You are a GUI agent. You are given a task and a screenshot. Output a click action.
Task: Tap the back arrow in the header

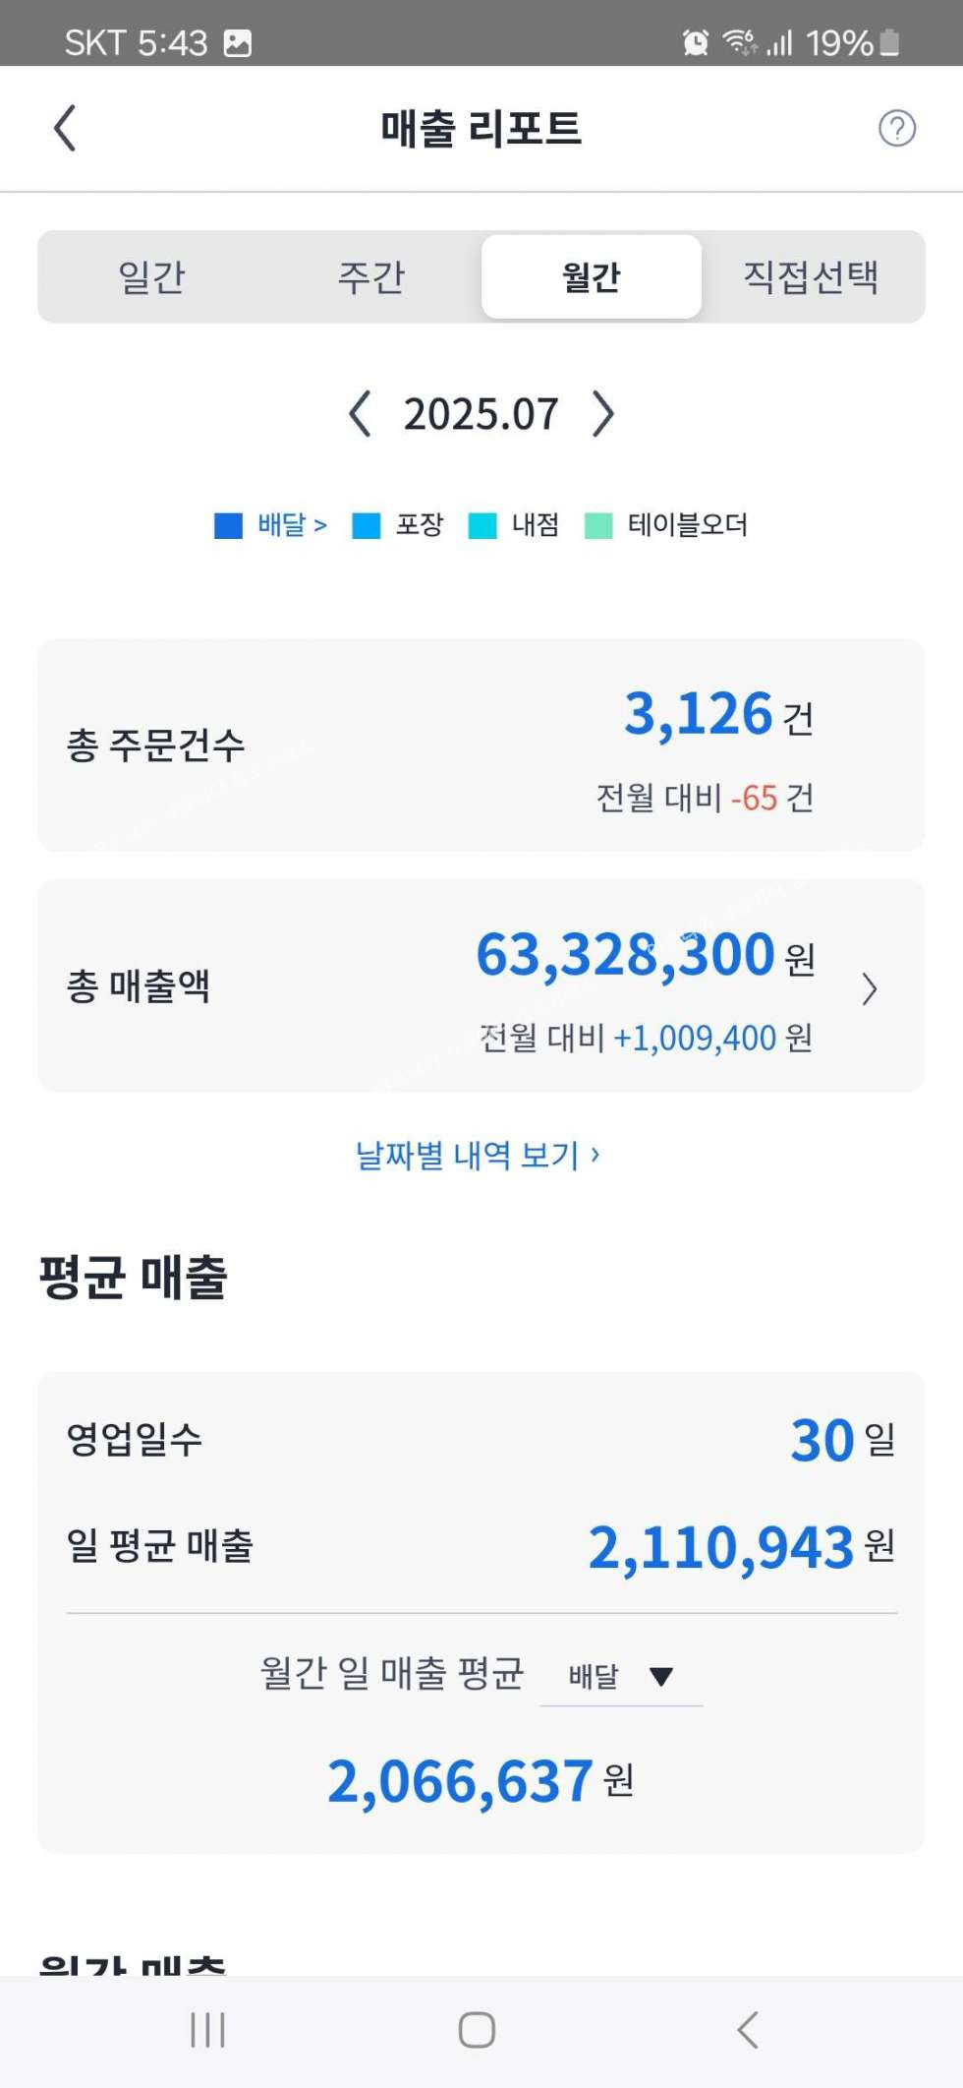click(x=65, y=129)
